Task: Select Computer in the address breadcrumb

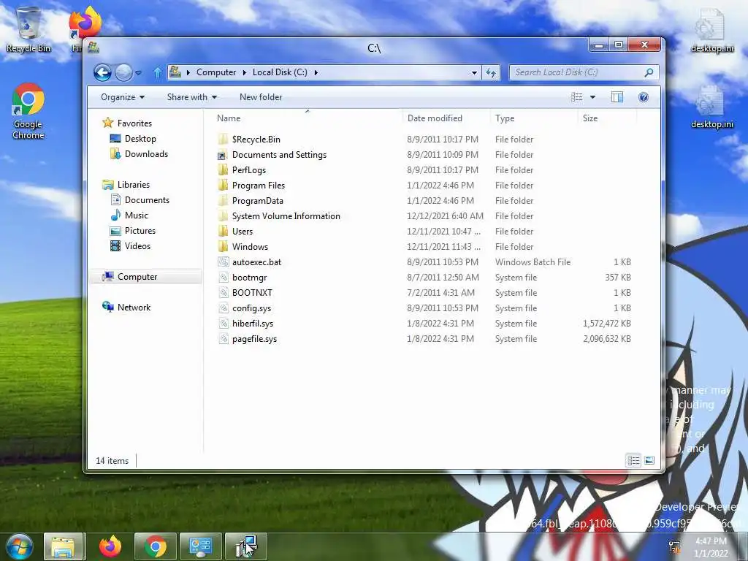Action: (x=216, y=72)
